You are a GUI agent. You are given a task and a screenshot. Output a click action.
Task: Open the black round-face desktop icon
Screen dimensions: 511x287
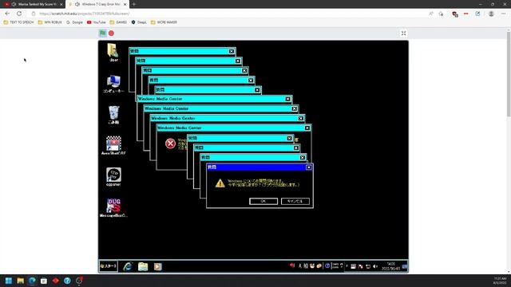[113, 177]
